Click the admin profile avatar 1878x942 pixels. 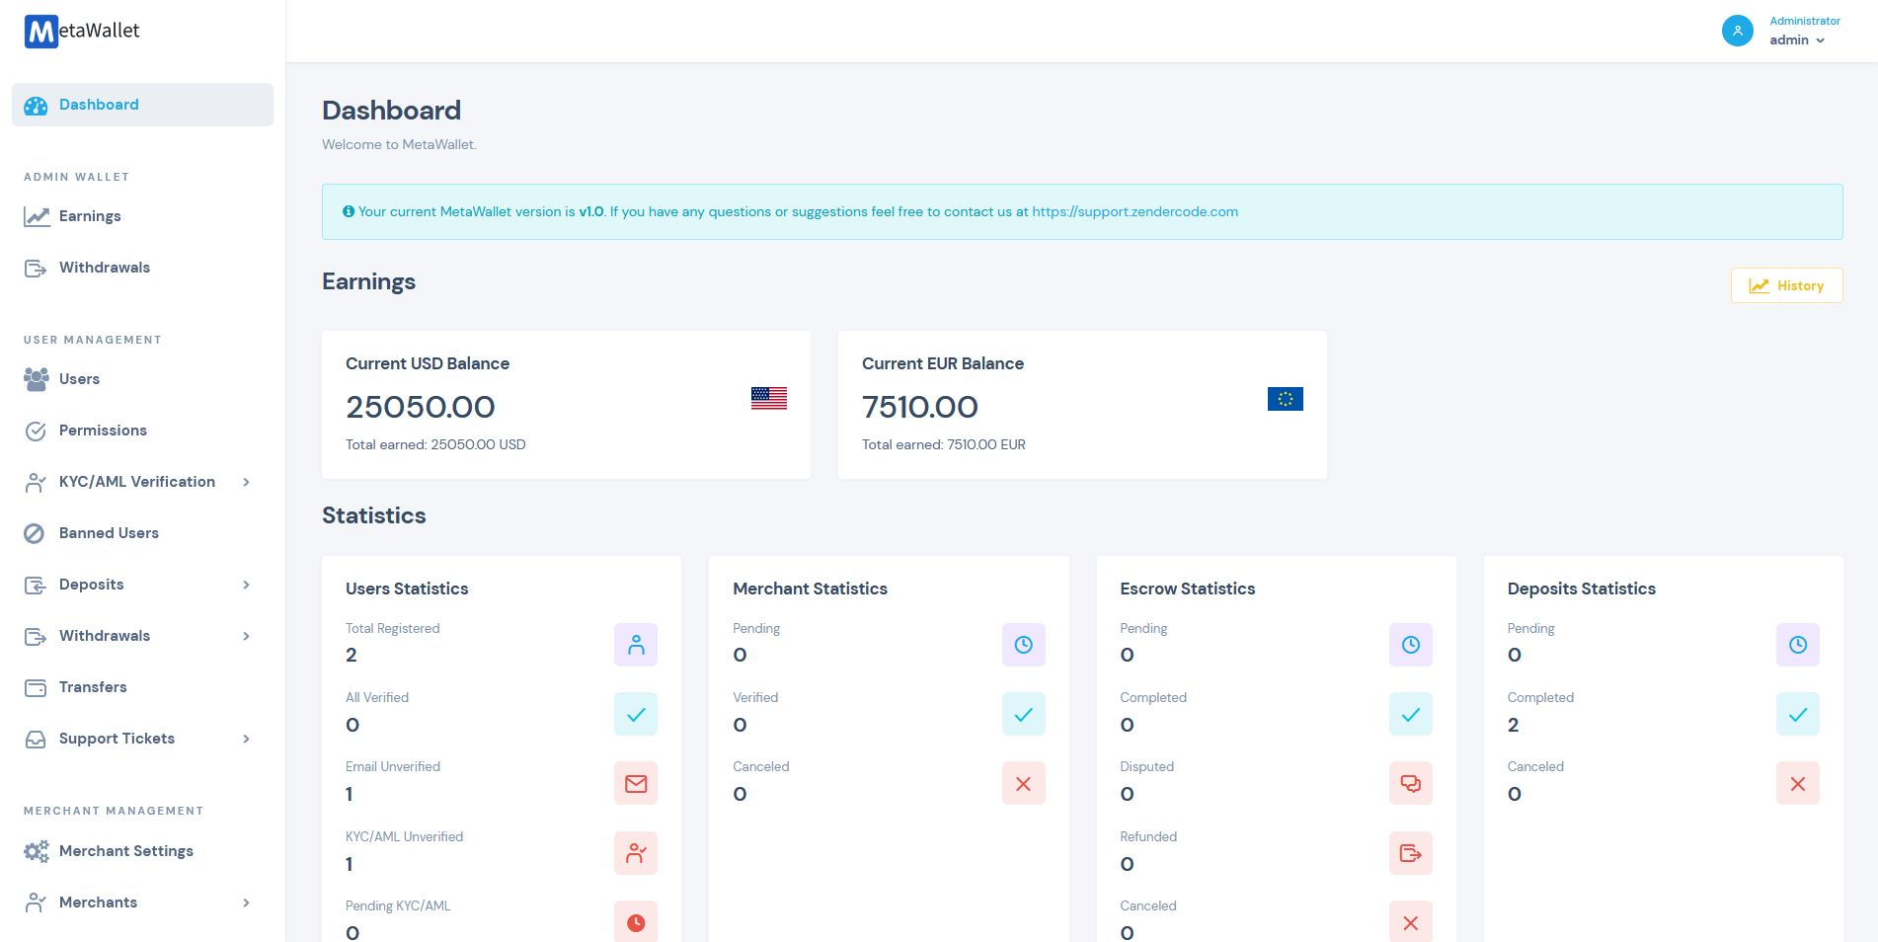click(x=1737, y=31)
